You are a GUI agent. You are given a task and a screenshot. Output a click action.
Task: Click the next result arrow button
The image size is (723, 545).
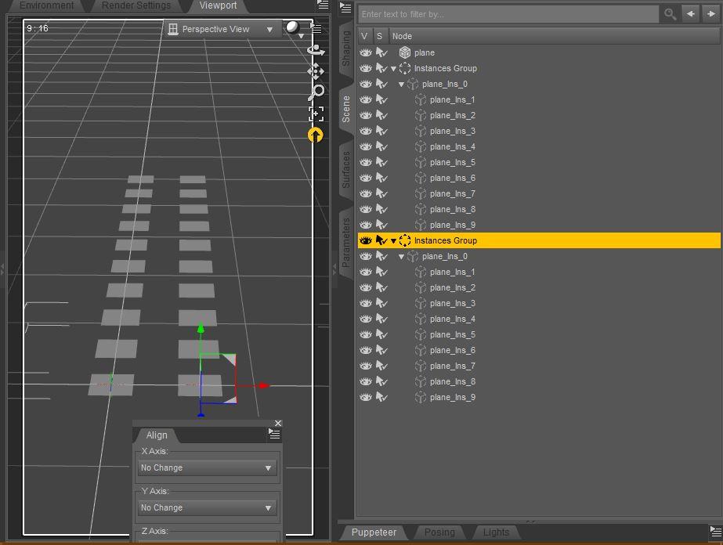coord(711,14)
